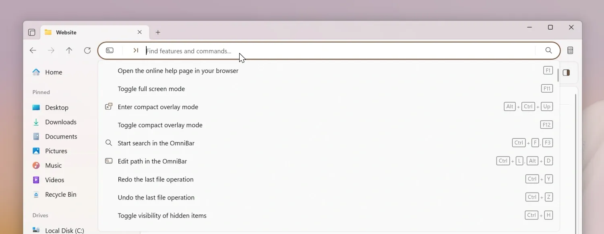Toggle the sidebar using the top-left icon
Screen dimensions: 604x234
pyautogui.click(x=32, y=32)
